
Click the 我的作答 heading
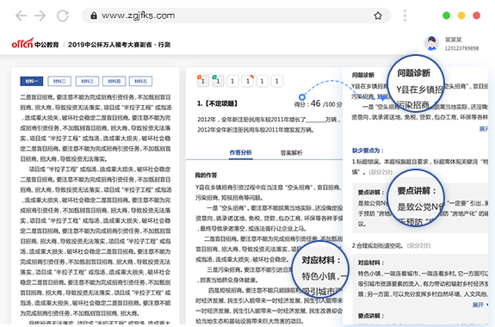pyautogui.click(x=206, y=175)
